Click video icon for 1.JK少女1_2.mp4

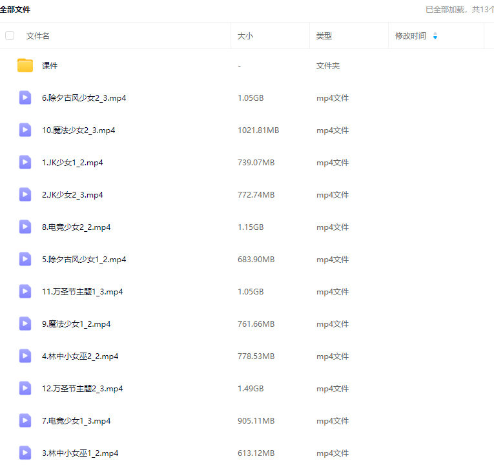click(x=25, y=162)
